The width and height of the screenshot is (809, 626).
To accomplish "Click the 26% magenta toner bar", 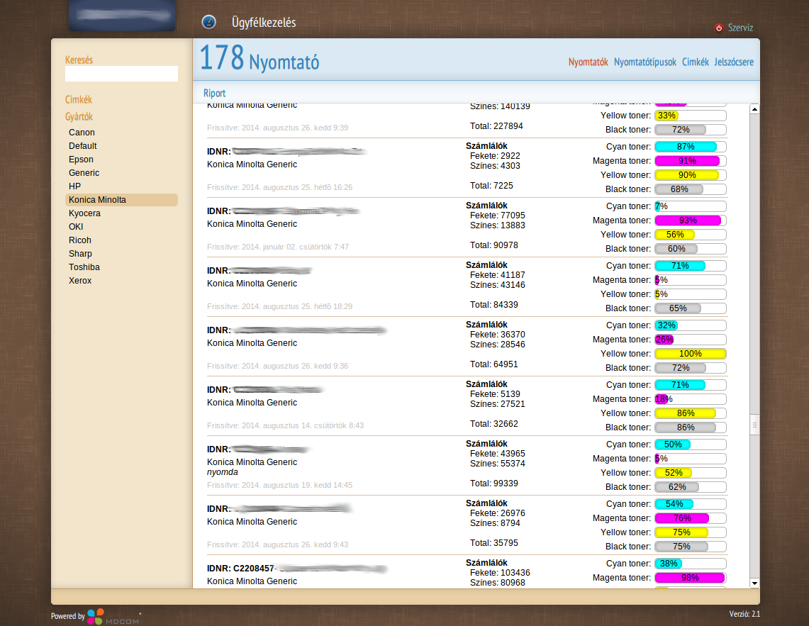I will pos(691,340).
